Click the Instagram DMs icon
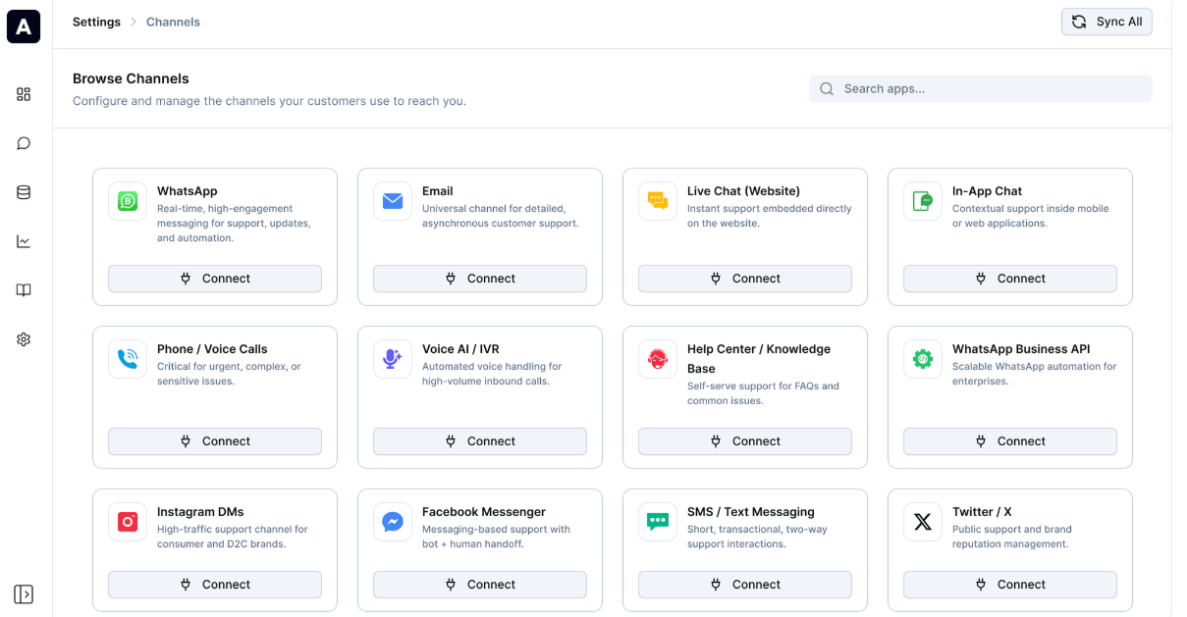Image resolution: width=1187 pixels, height=617 pixels. pyautogui.click(x=128, y=522)
